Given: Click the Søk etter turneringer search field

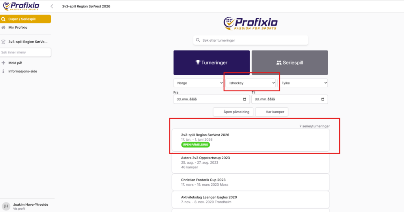Looking at the screenshot, I should [252, 40].
